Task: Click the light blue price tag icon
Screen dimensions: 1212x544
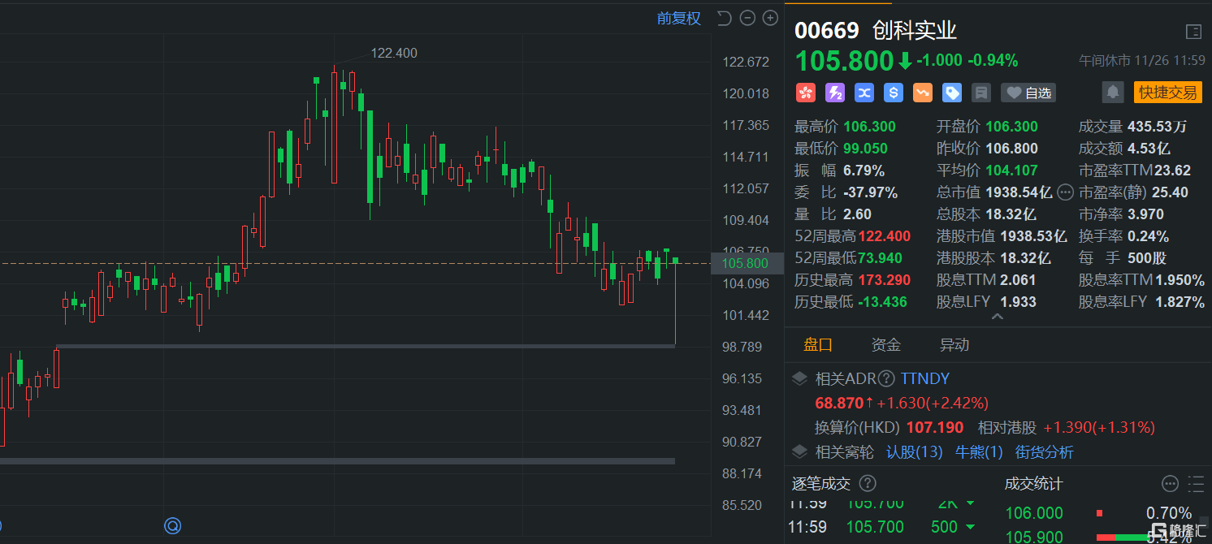Action: [952, 93]
